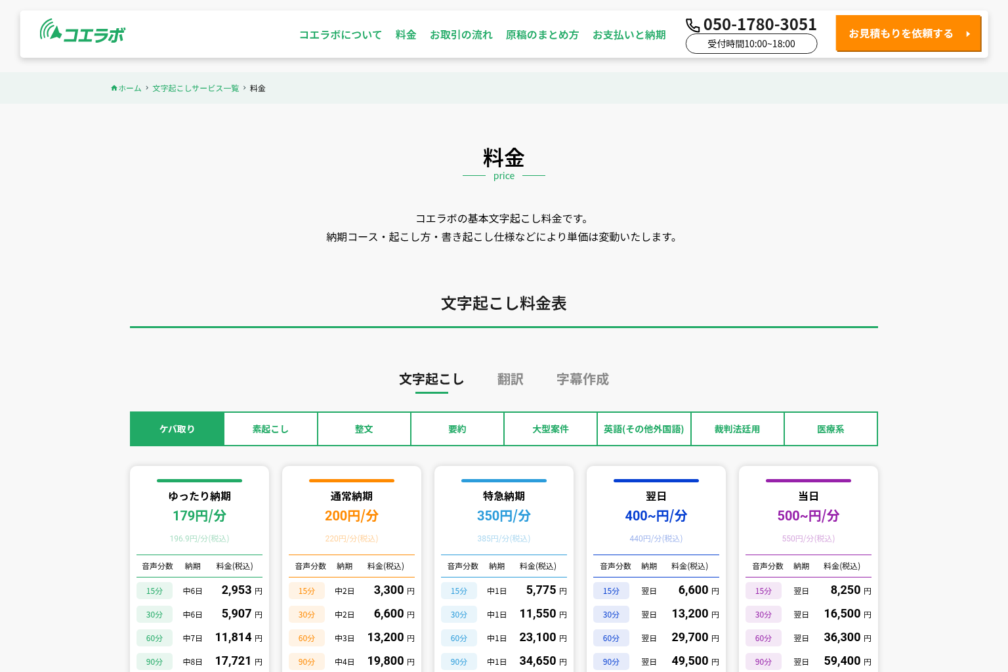Select the 文字起こし tab
Image resolution: width=1008 pixels, height=672 pixels.
point(432,379)
